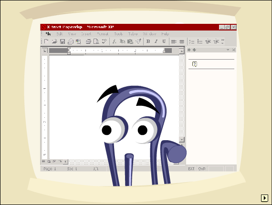Click the Print Preview icon
This screenshot has height=205, width=272.
96,41
